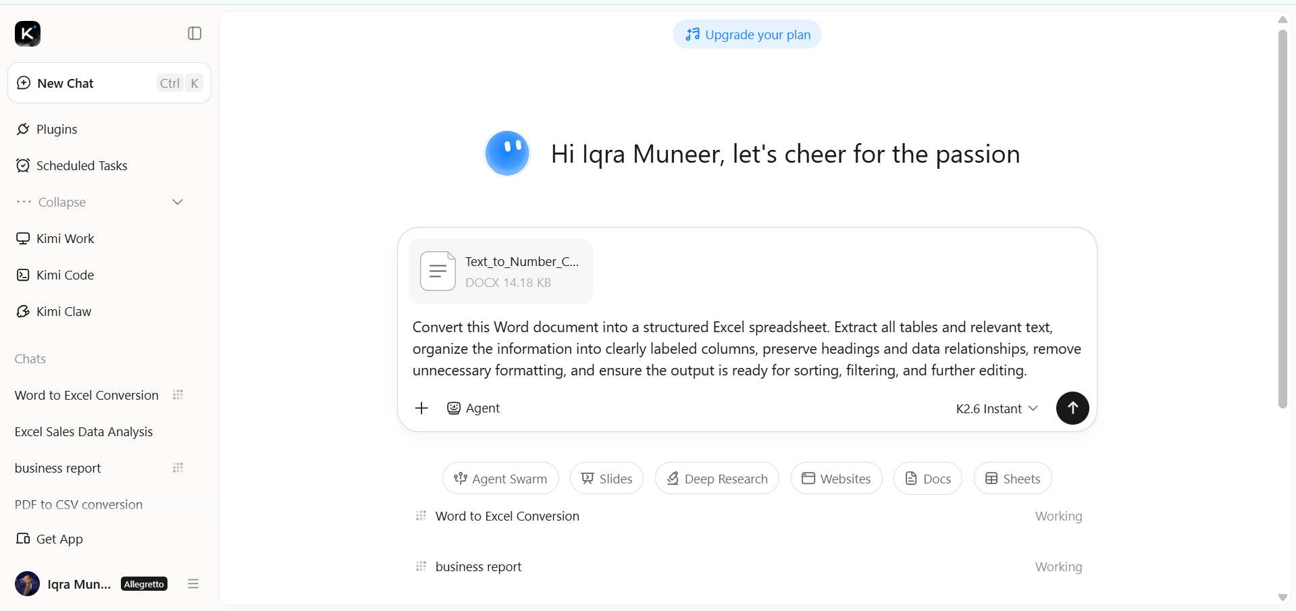Image resolution: width=1296 pixels, height=611 pixels.
Task: Select the Deep Research option
Action: coord(717,479)
